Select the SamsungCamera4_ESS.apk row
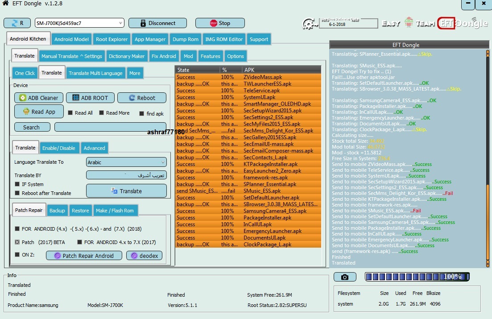Screen dimensions: 492x319 (x=248, y=211)
